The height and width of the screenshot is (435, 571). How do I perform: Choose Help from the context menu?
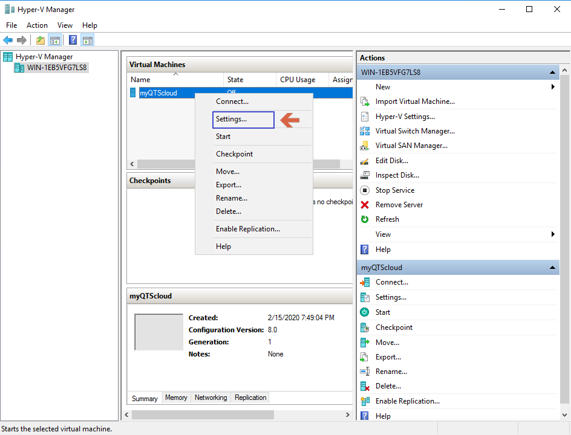254,246
